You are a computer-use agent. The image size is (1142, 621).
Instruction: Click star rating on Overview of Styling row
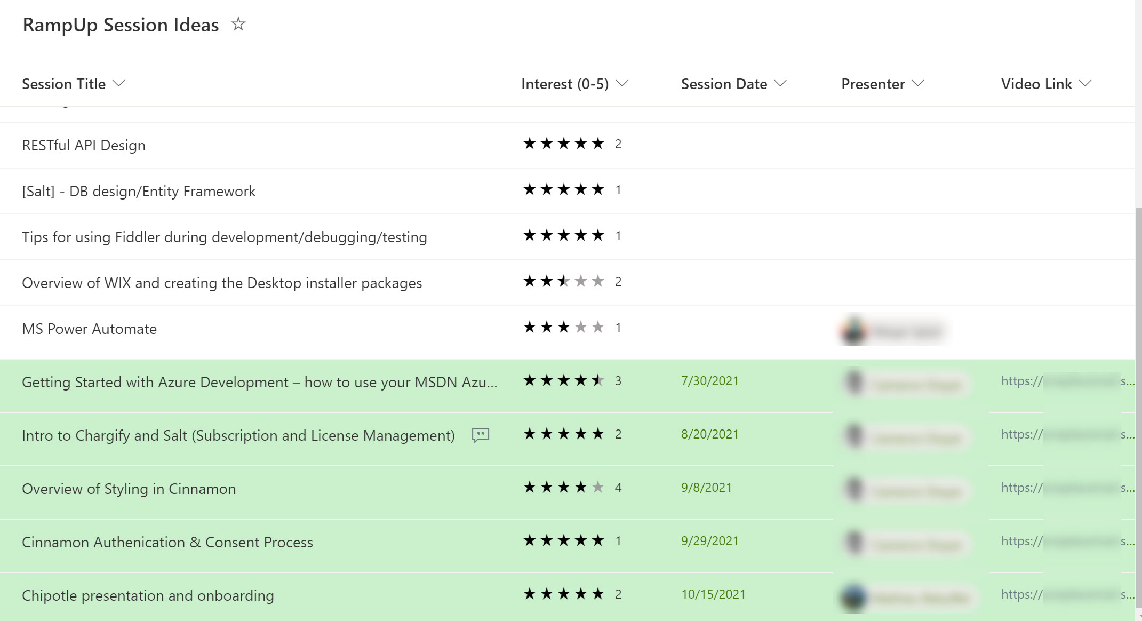tap(563, 487)
